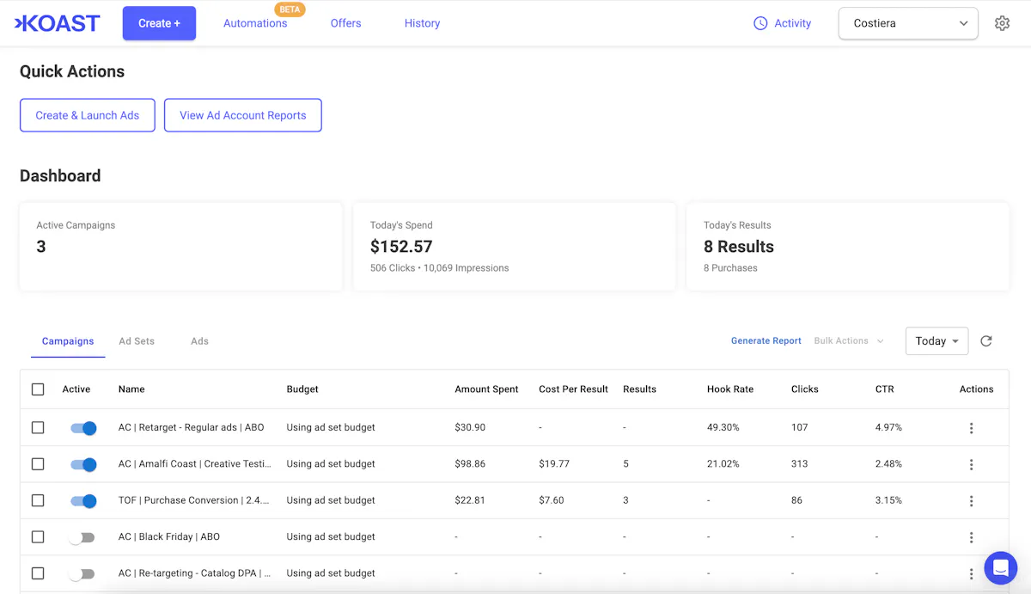Click the Activity clock icon
Screen dimensions: 1031x594
[x=760, y=23]
